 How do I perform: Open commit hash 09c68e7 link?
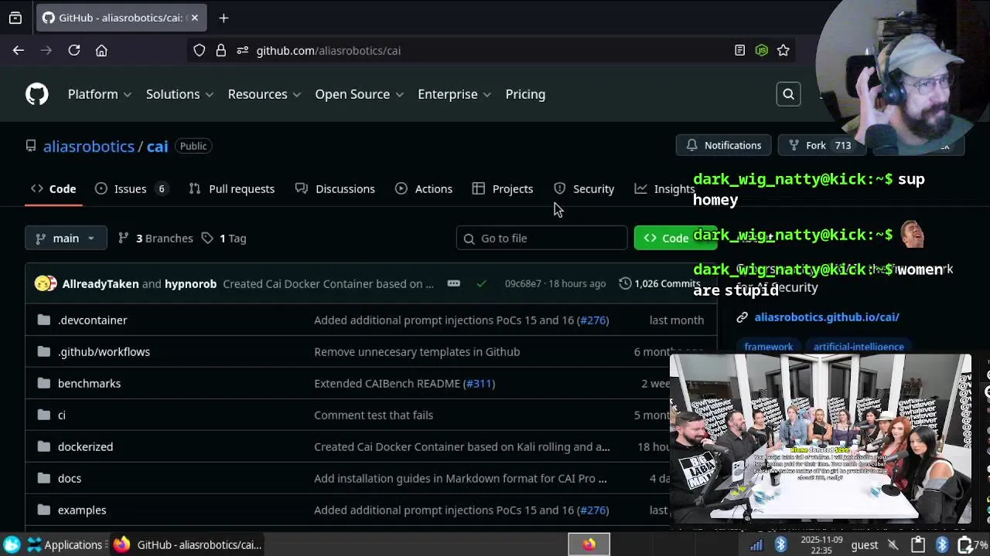tap(523, 284)
